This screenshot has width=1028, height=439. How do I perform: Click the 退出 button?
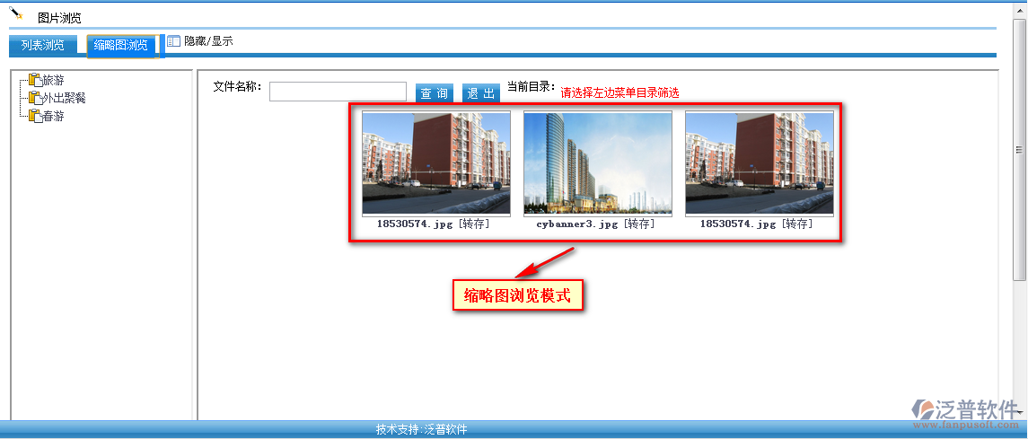(480, 93)
